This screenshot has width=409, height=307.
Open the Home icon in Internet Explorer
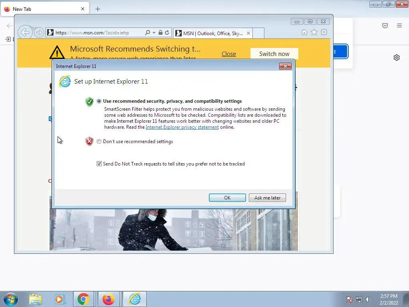pos(304,32)
